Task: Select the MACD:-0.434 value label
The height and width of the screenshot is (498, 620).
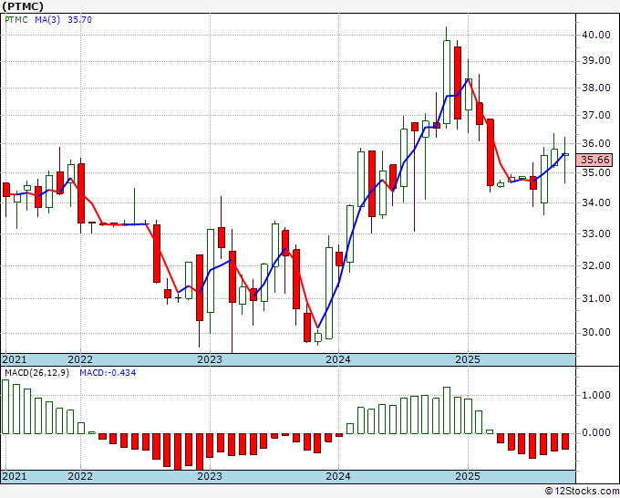Action: (105, 374)
